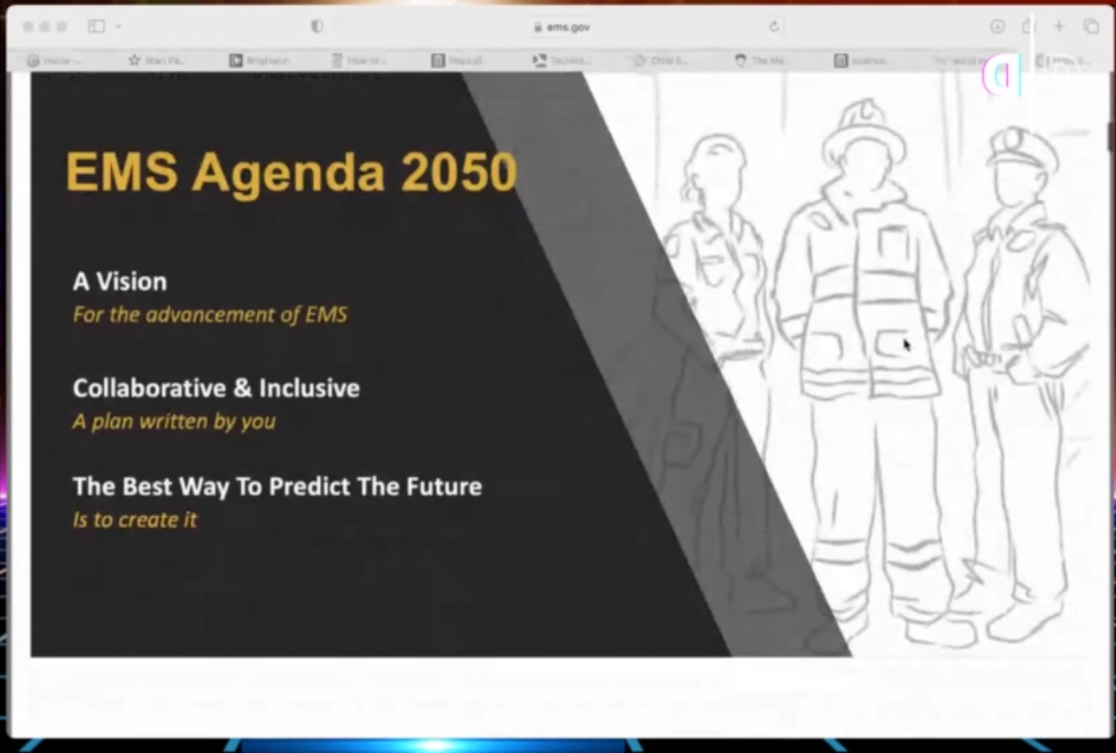Image resolution: width=1116 pixels, height=753 pixels.
Task: Click 'A plan written by you' text
Action: pos(174,421)
